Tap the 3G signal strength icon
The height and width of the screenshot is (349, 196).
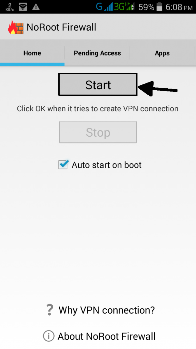point(124,6)
